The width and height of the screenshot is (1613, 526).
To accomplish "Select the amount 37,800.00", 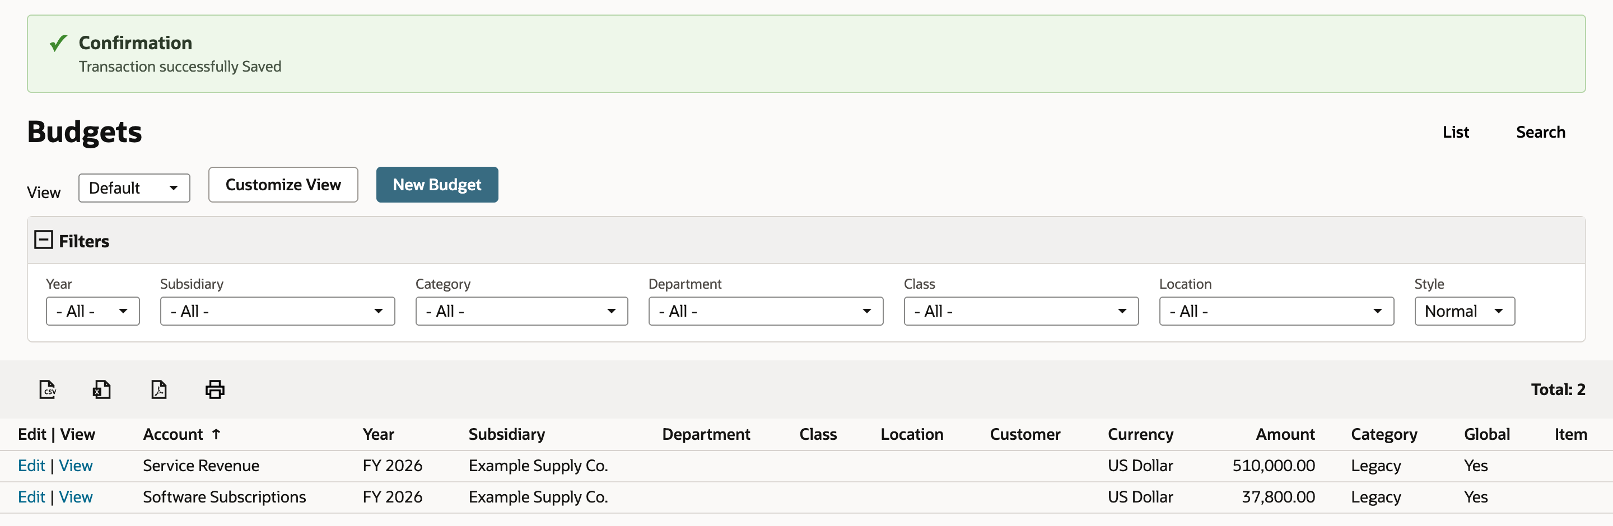I will coord(1278,496).
